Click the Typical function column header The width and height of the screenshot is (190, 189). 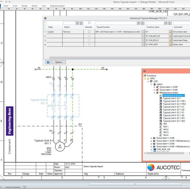103,27
